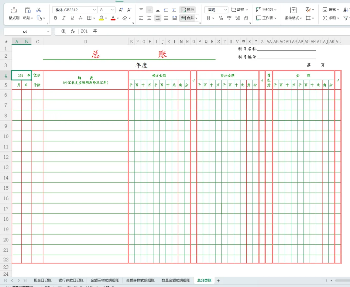The image size is (350, 287).
Task: Open Rows and Columns (行和列) menu
Action: (x=266, y=10)
